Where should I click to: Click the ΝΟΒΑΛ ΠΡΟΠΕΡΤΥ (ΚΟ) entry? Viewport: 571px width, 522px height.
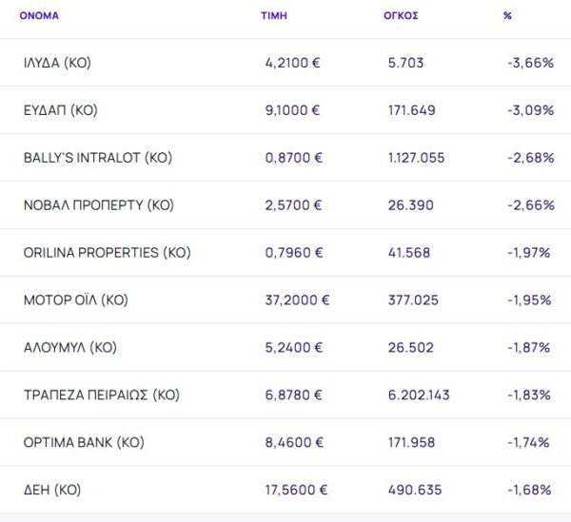(98, 205)
